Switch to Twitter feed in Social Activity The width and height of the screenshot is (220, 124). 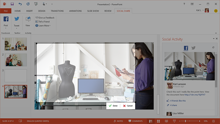pos(193,48)
